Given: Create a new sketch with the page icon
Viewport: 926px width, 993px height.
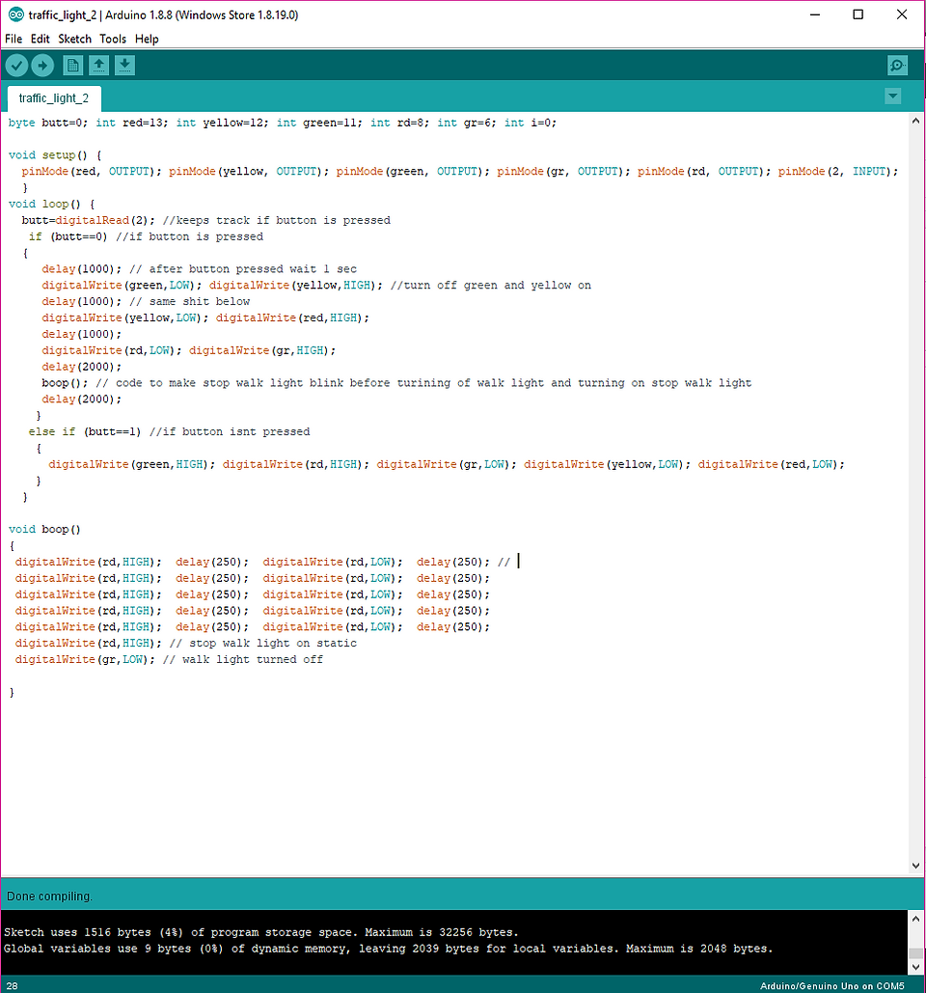Looking at the screenshot, I should point(72,66).
